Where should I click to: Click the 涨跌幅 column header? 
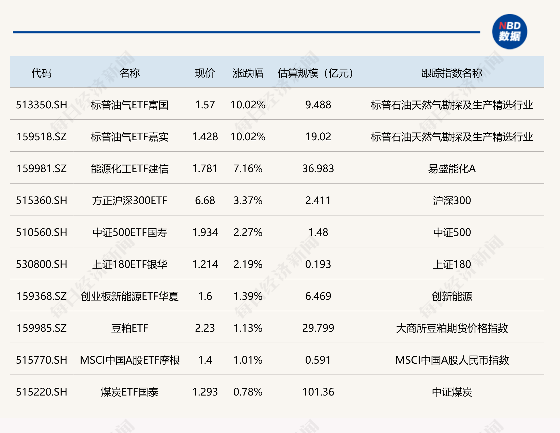click(248, 73)
